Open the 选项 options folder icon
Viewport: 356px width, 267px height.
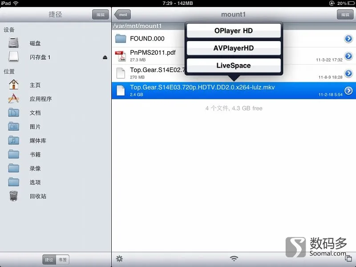[14, 182]
